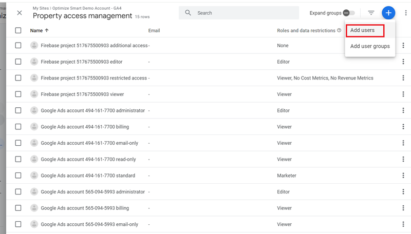The width and height of the screenshot is (411, 234).
Task: Click avatar of Google Ads 494-161-7700 billing
Action: (34, 127)
